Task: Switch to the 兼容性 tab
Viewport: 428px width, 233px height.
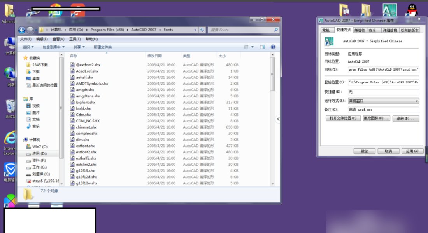Action: click(x=359, y=30)
